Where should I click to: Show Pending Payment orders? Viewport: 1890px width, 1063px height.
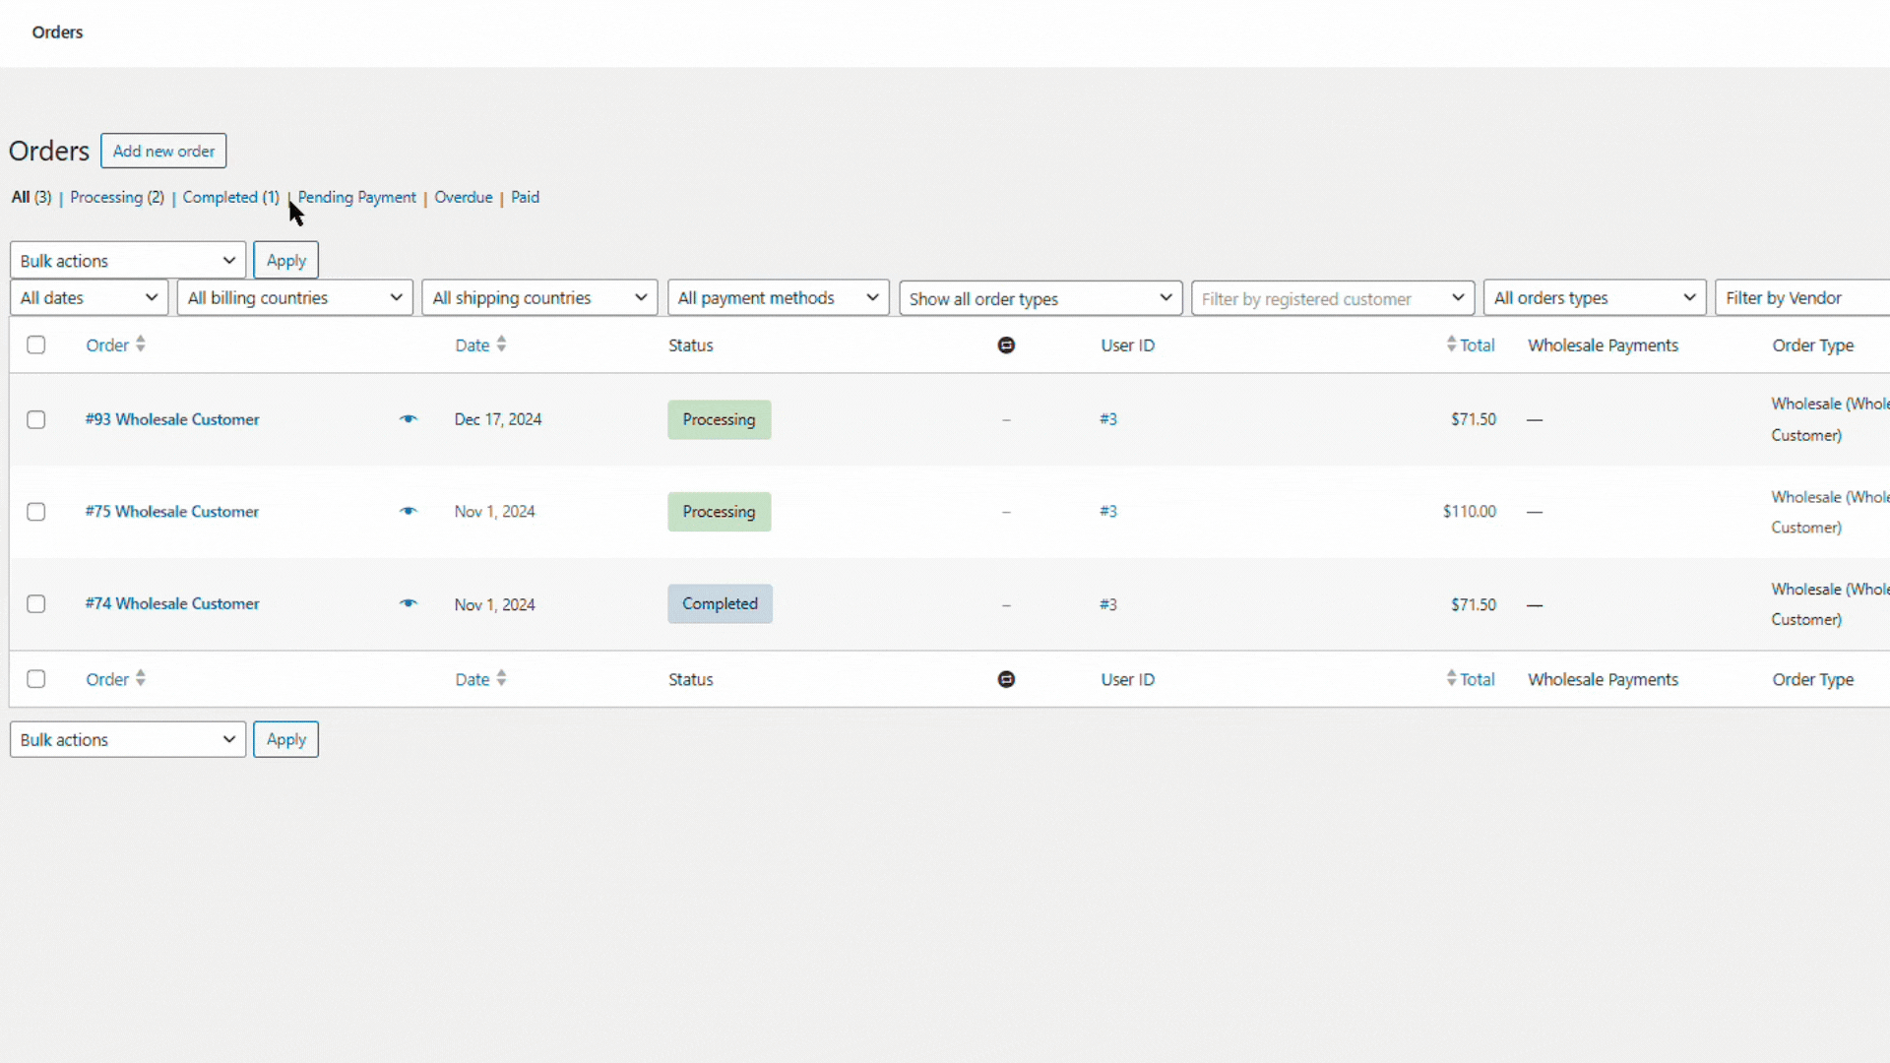point(357,197)
